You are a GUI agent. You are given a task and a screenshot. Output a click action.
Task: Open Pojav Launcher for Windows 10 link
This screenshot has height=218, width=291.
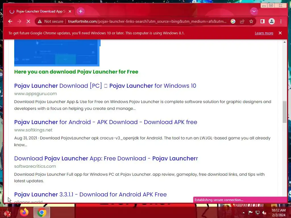pyautogui.click(x=105, y=86)
